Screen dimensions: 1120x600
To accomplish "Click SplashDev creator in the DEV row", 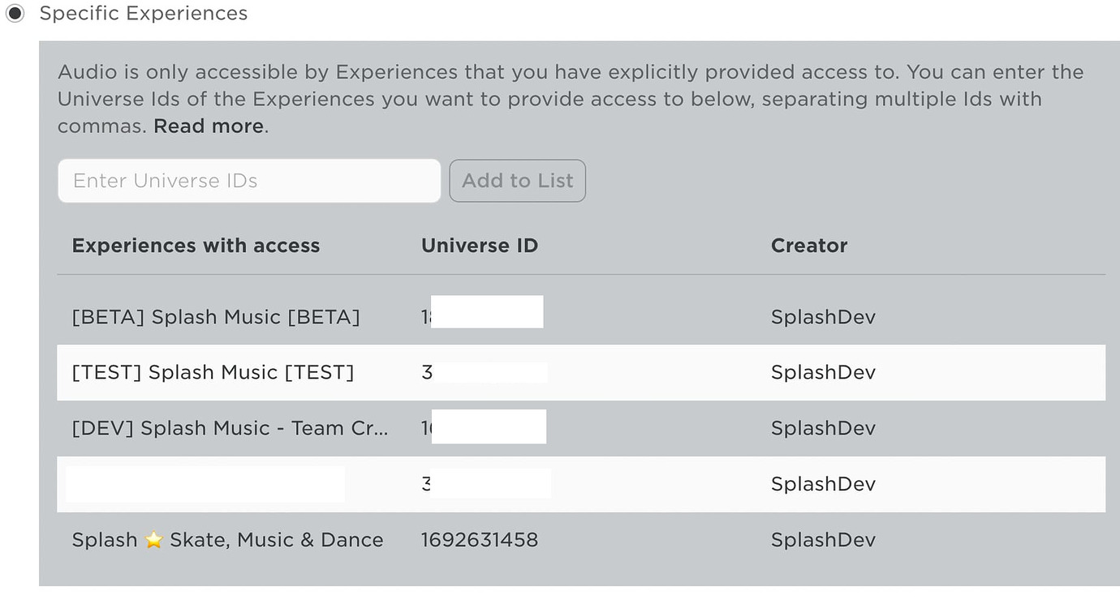I will (823, 428).
